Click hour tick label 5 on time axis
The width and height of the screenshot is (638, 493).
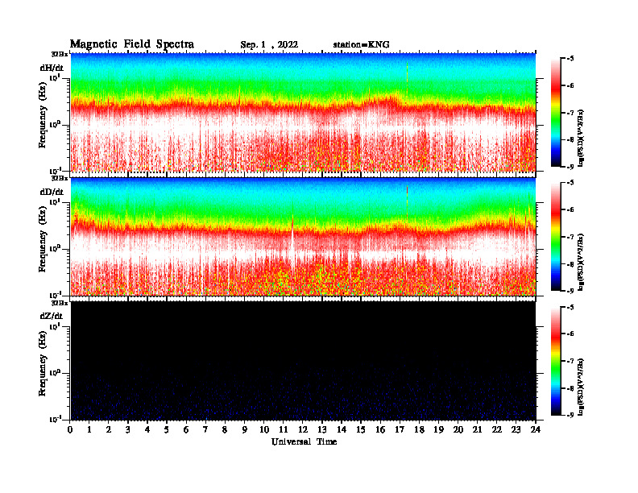coord(167,429)
